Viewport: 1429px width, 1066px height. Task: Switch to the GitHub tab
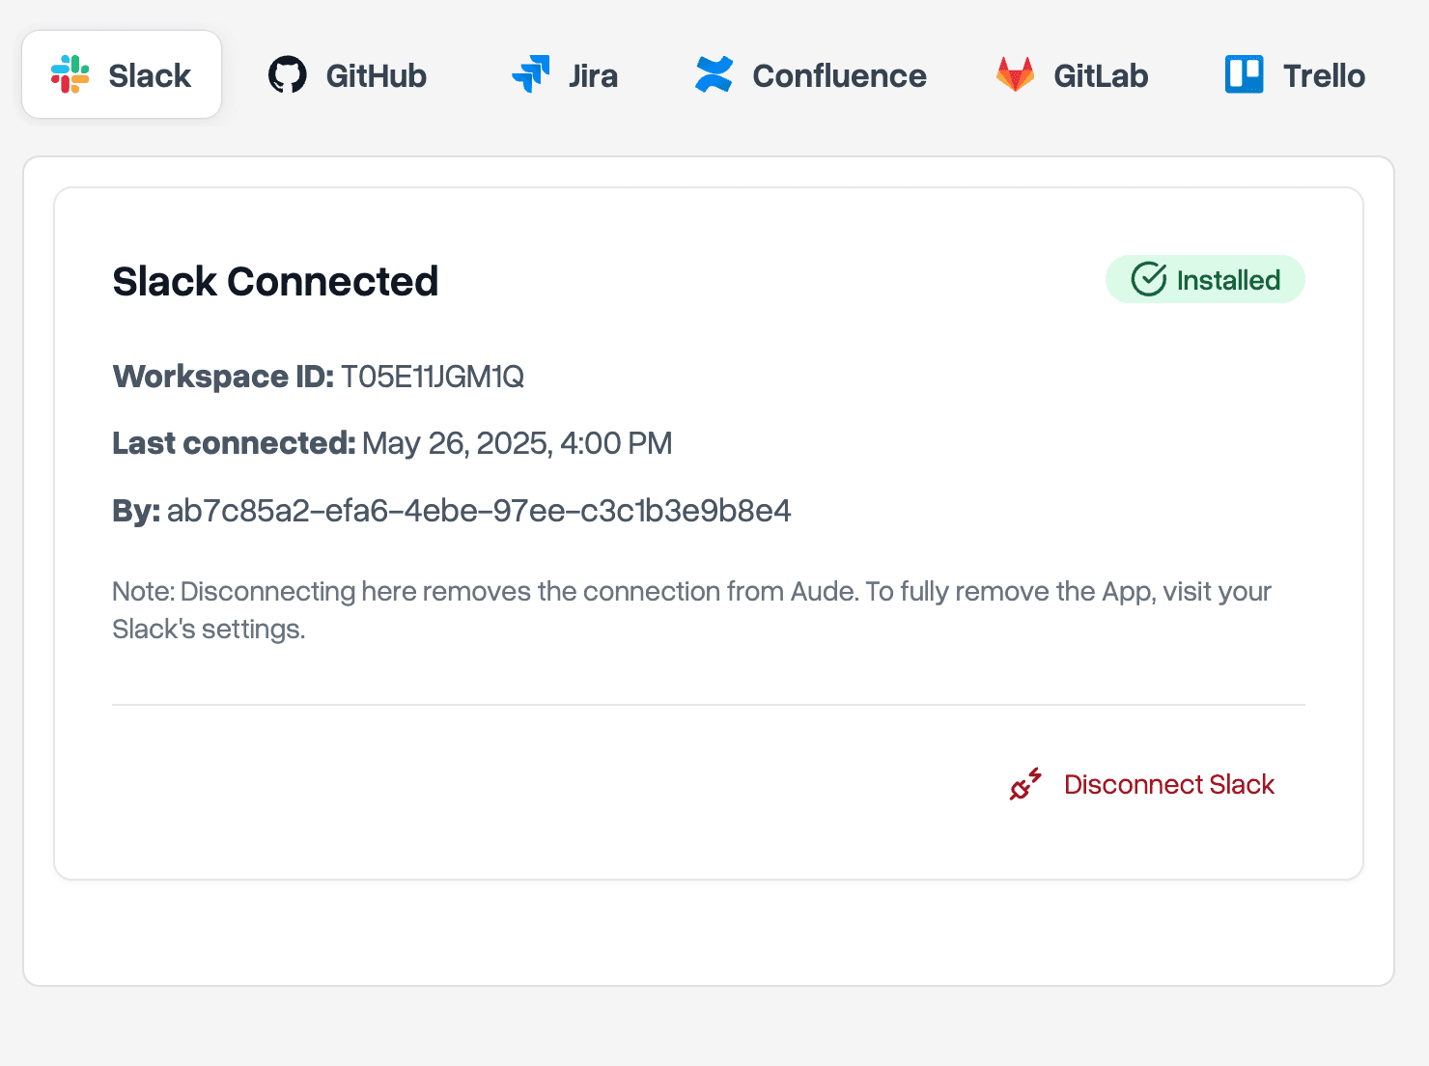click(x=348, y=74)
